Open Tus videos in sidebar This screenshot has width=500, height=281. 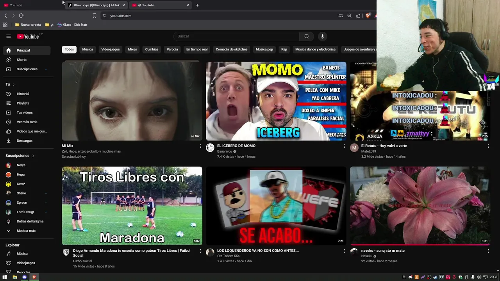pyautogui.click(x=27, y=112)
